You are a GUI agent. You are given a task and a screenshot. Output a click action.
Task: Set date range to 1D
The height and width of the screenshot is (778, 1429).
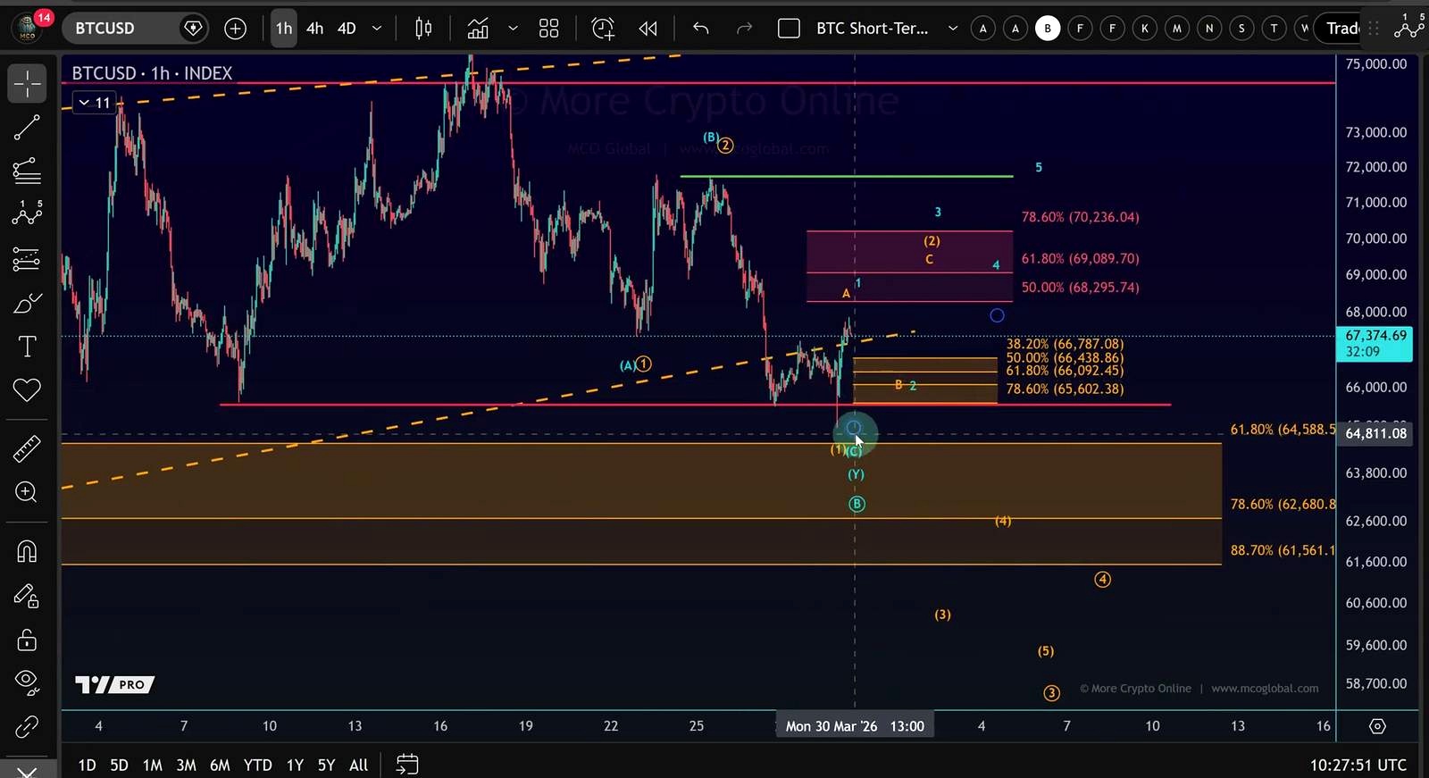click(87, 765)
